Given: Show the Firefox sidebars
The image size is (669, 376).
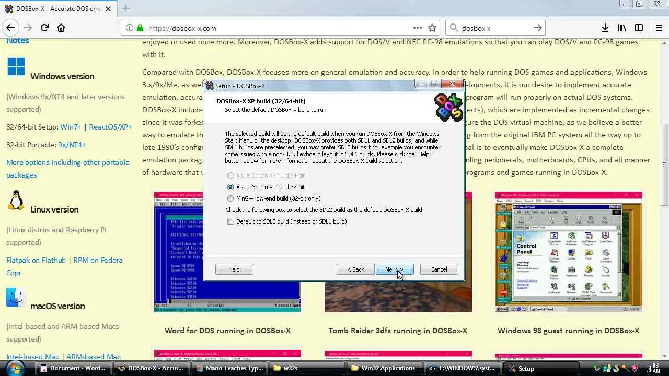Looking at the screenshot, I should [639, 28].
